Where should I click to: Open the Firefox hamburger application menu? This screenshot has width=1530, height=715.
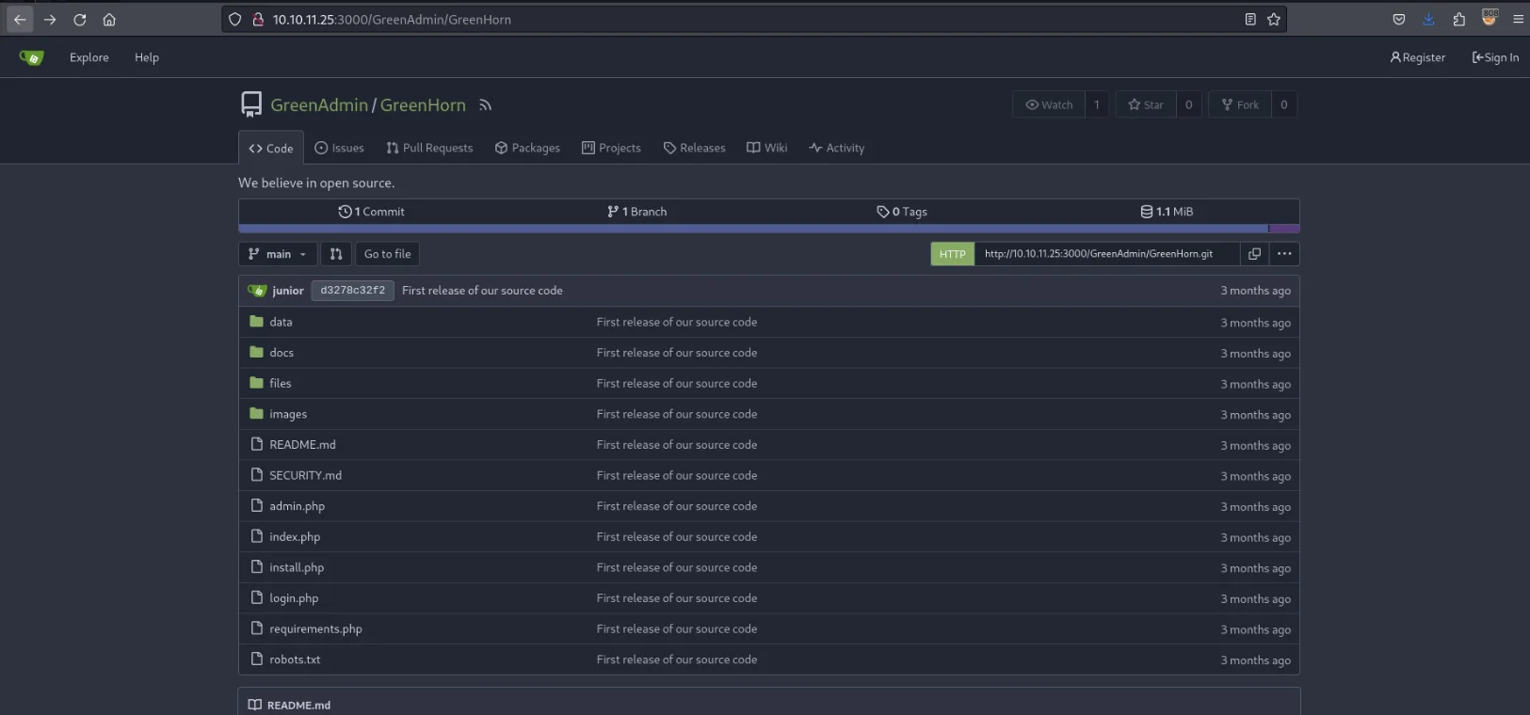(1518, 20)
